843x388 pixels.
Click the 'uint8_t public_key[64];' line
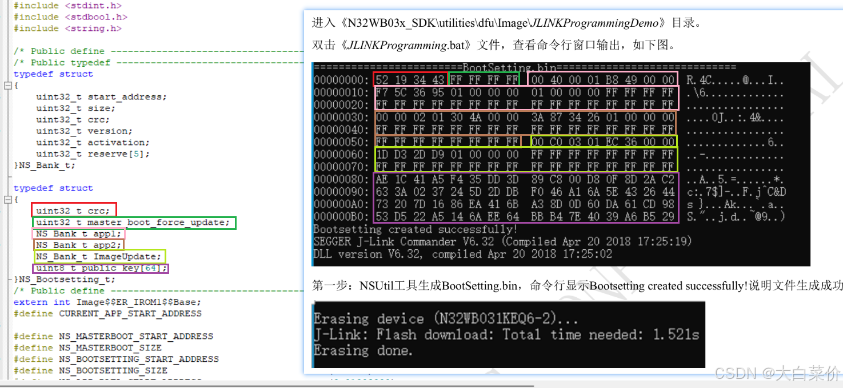click(102, 268)
